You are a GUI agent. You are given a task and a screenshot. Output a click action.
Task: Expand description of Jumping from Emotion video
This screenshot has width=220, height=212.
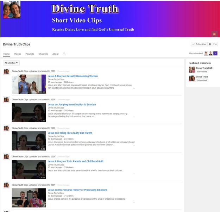[134, 117]
